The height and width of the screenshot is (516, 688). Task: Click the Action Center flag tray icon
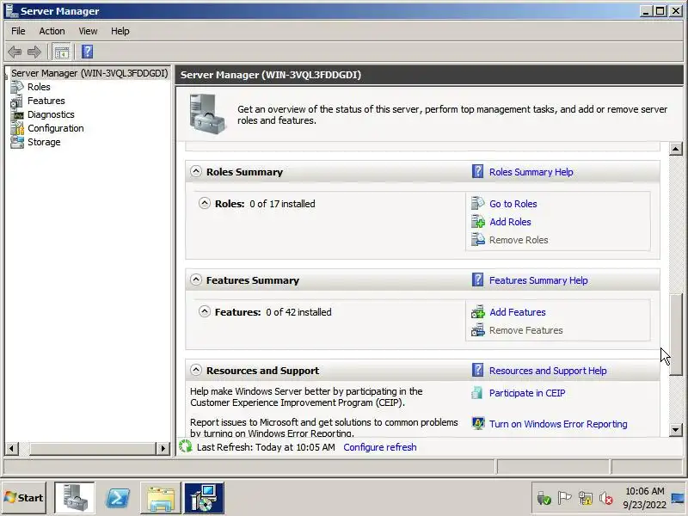(564, 498)
